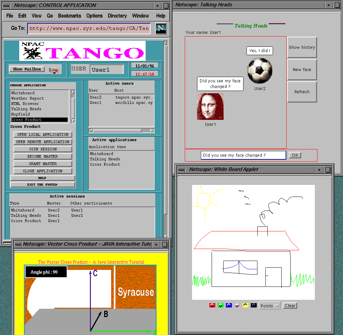Open the Bookmarks menu
This screenshot has height=335, width=343.
[70, 16]
